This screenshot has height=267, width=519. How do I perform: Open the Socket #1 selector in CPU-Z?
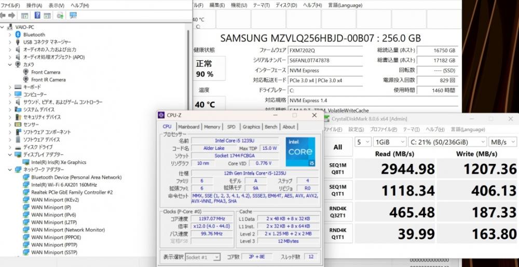(x=203, y=257)
